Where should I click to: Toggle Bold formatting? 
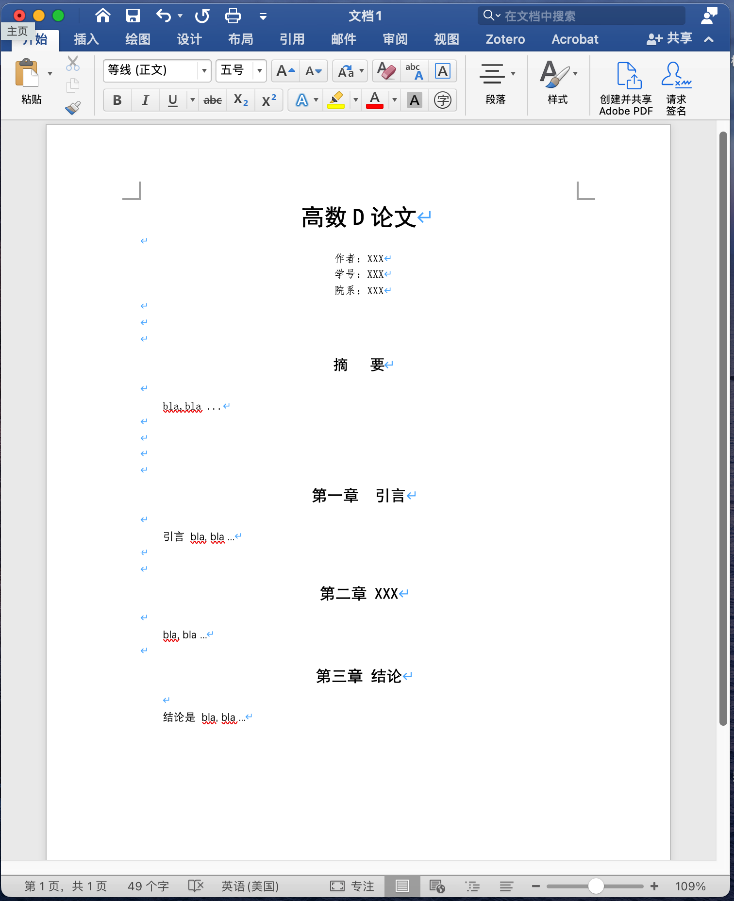(117, 100)
